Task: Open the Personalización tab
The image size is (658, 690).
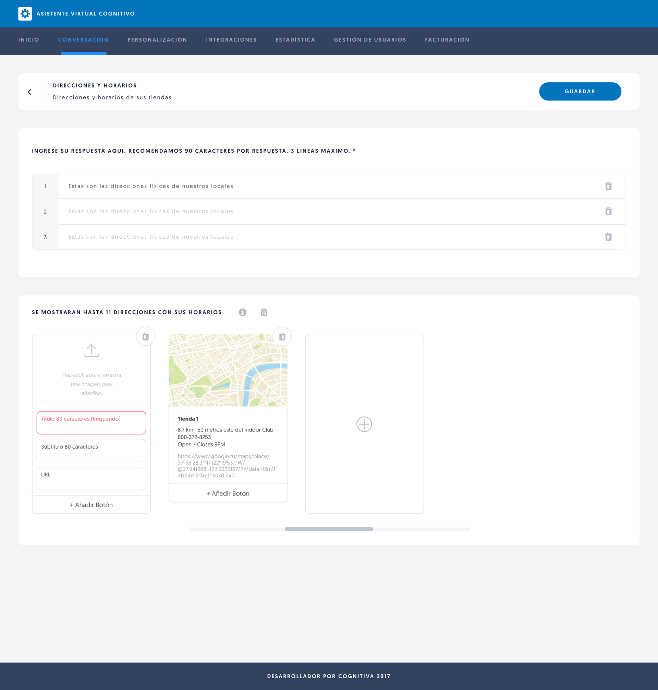Action: [157, 40]
